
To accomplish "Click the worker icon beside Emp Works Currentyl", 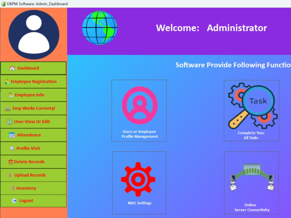I will [8, 108].
